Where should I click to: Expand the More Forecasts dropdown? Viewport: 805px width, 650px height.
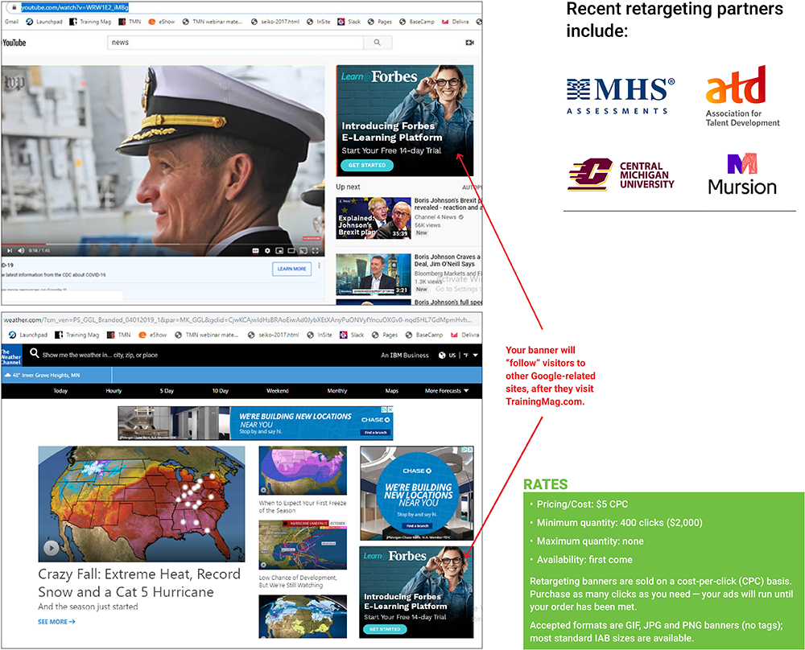click(447, 391)
